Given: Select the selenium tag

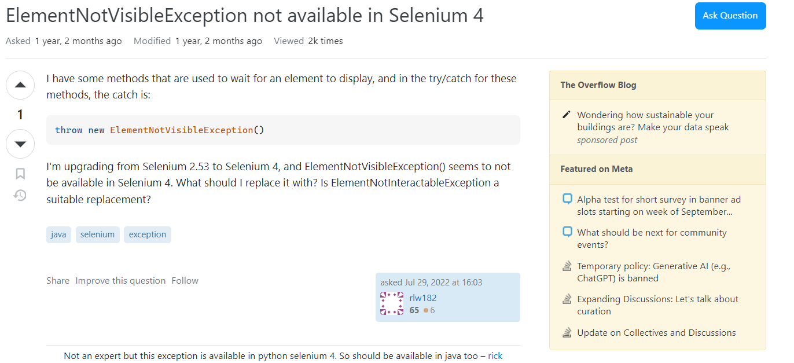Looking at the screenshot, I should (x=97, y=234).
